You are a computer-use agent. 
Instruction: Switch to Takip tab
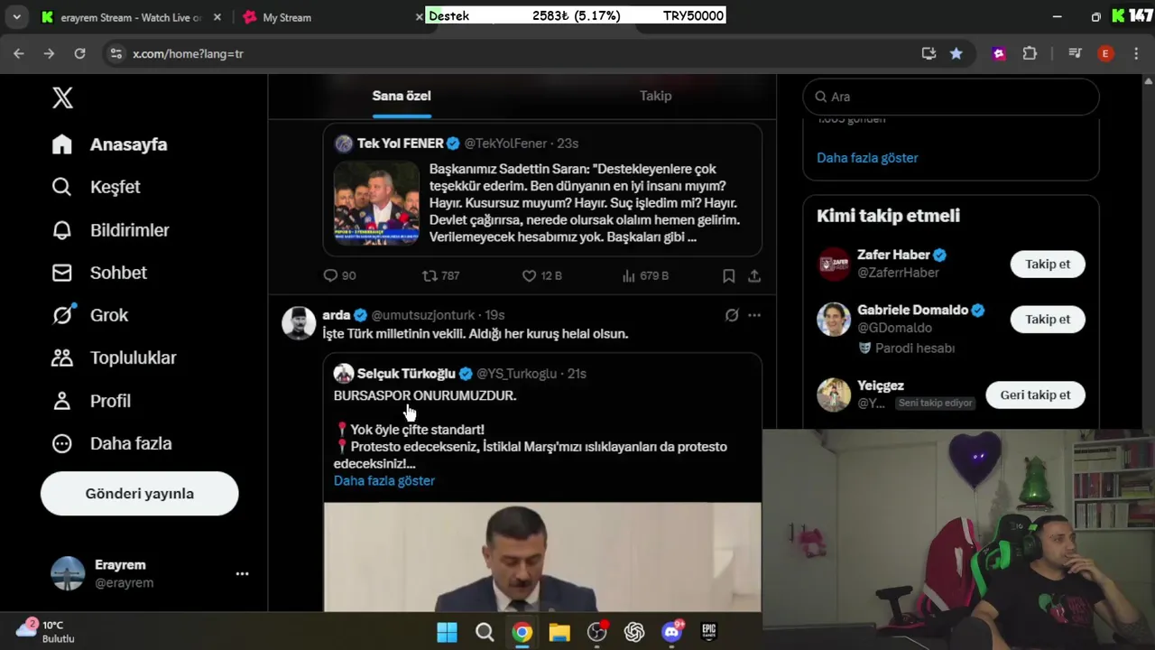[656, 96]
